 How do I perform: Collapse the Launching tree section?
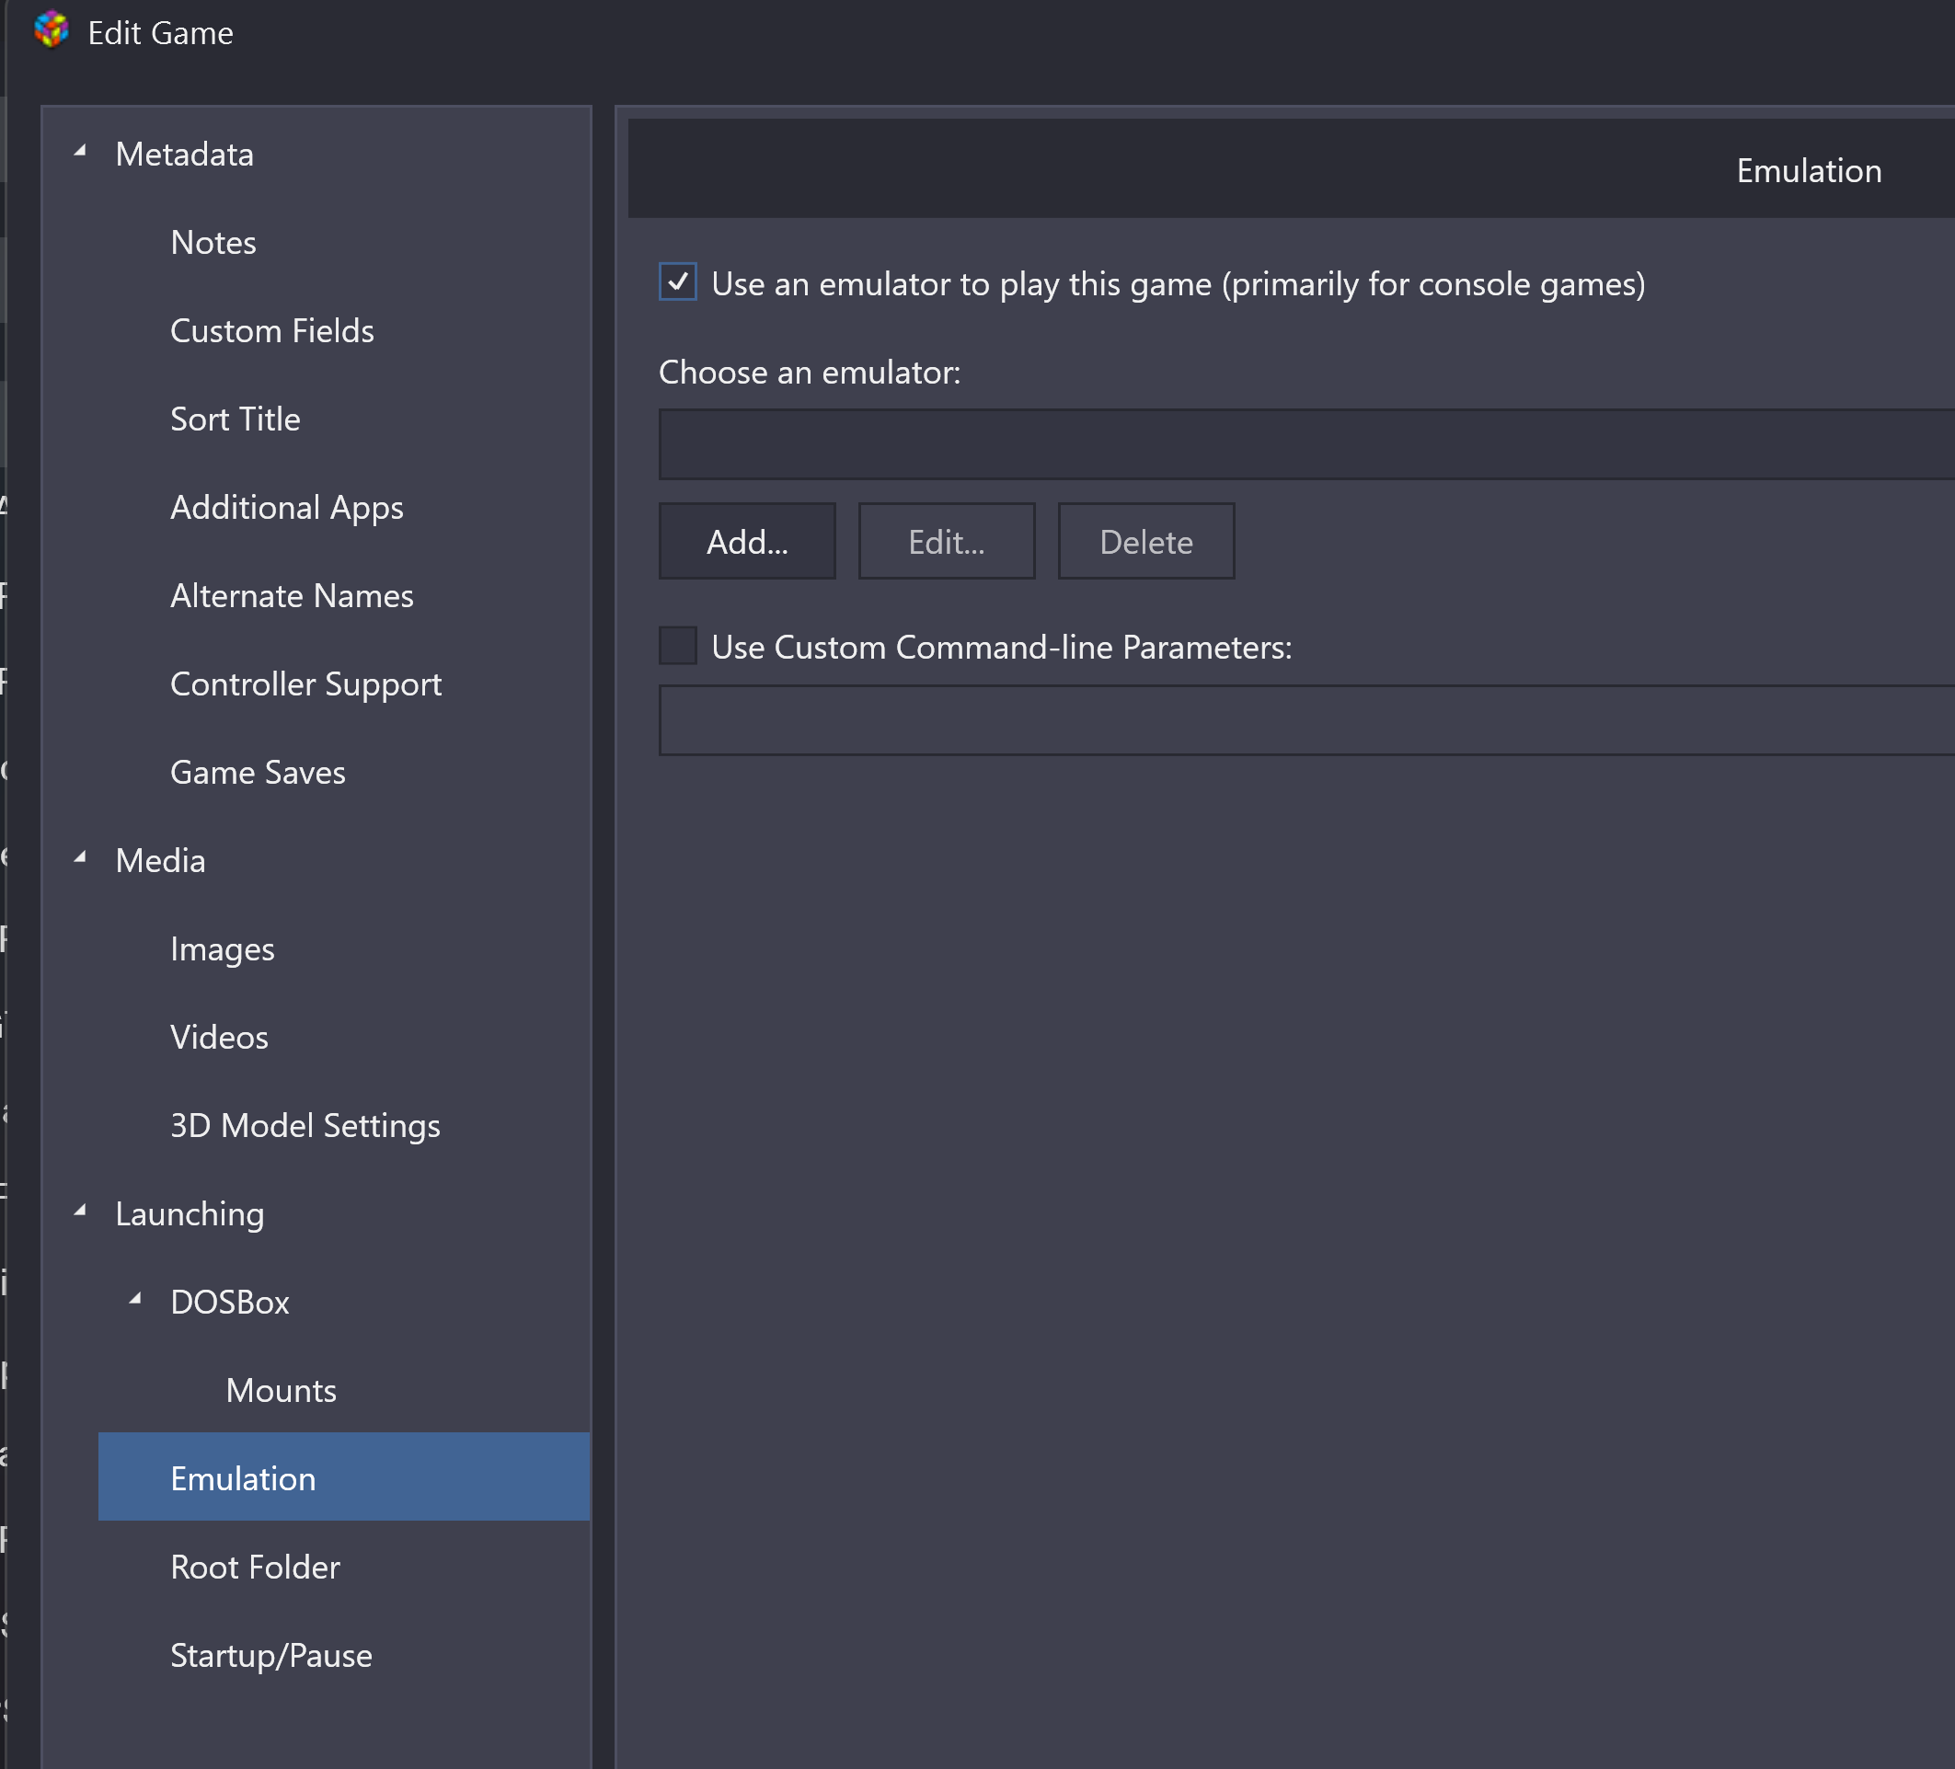click(80, 1211)
